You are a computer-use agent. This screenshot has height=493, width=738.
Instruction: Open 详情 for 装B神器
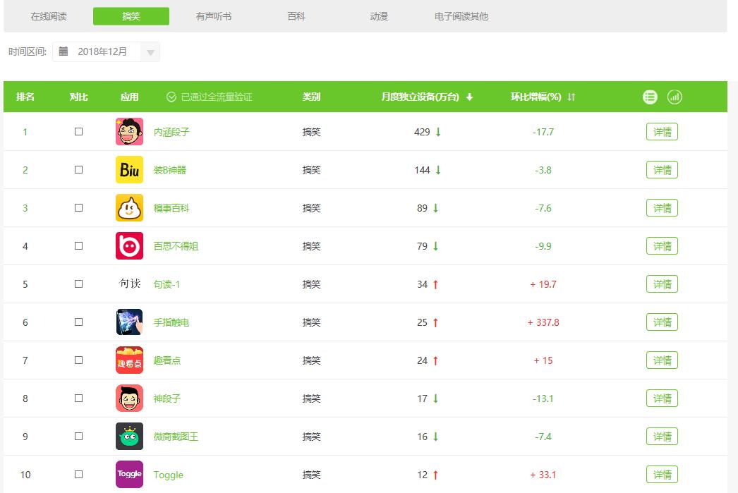(663, 170)
